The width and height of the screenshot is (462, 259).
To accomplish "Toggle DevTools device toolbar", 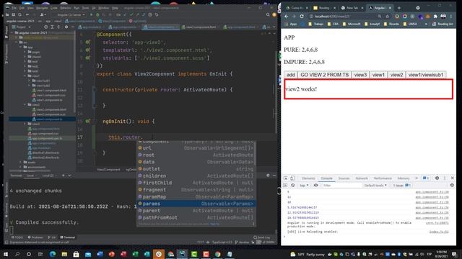I will point(292,178).
